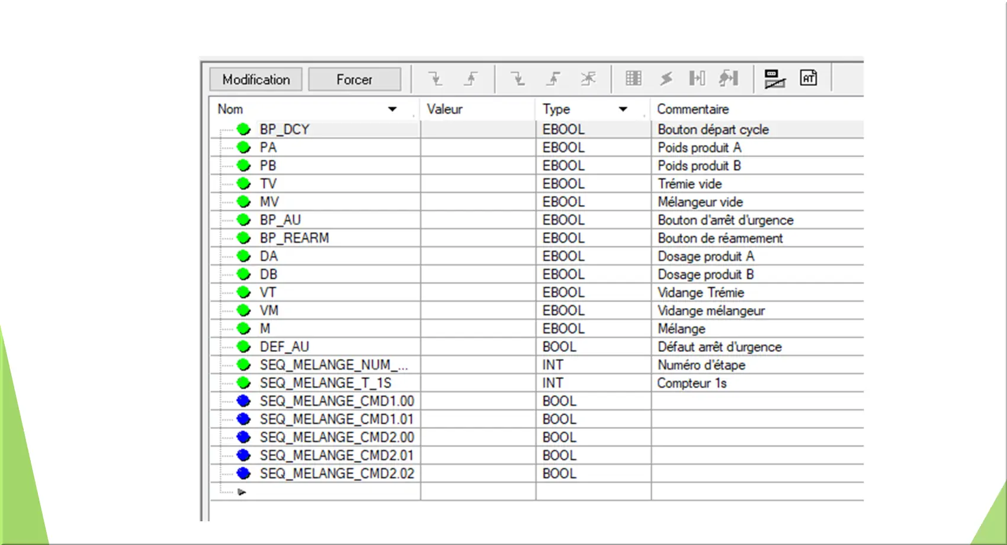Select the SEQ_MELANGE_CMD1.00 variable name
Image resolution: width=1007 pixels, height=545 pixels.
pos(337,401)
